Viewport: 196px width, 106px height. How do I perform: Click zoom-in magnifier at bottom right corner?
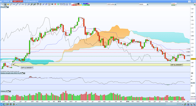click(x=194, y=104)
